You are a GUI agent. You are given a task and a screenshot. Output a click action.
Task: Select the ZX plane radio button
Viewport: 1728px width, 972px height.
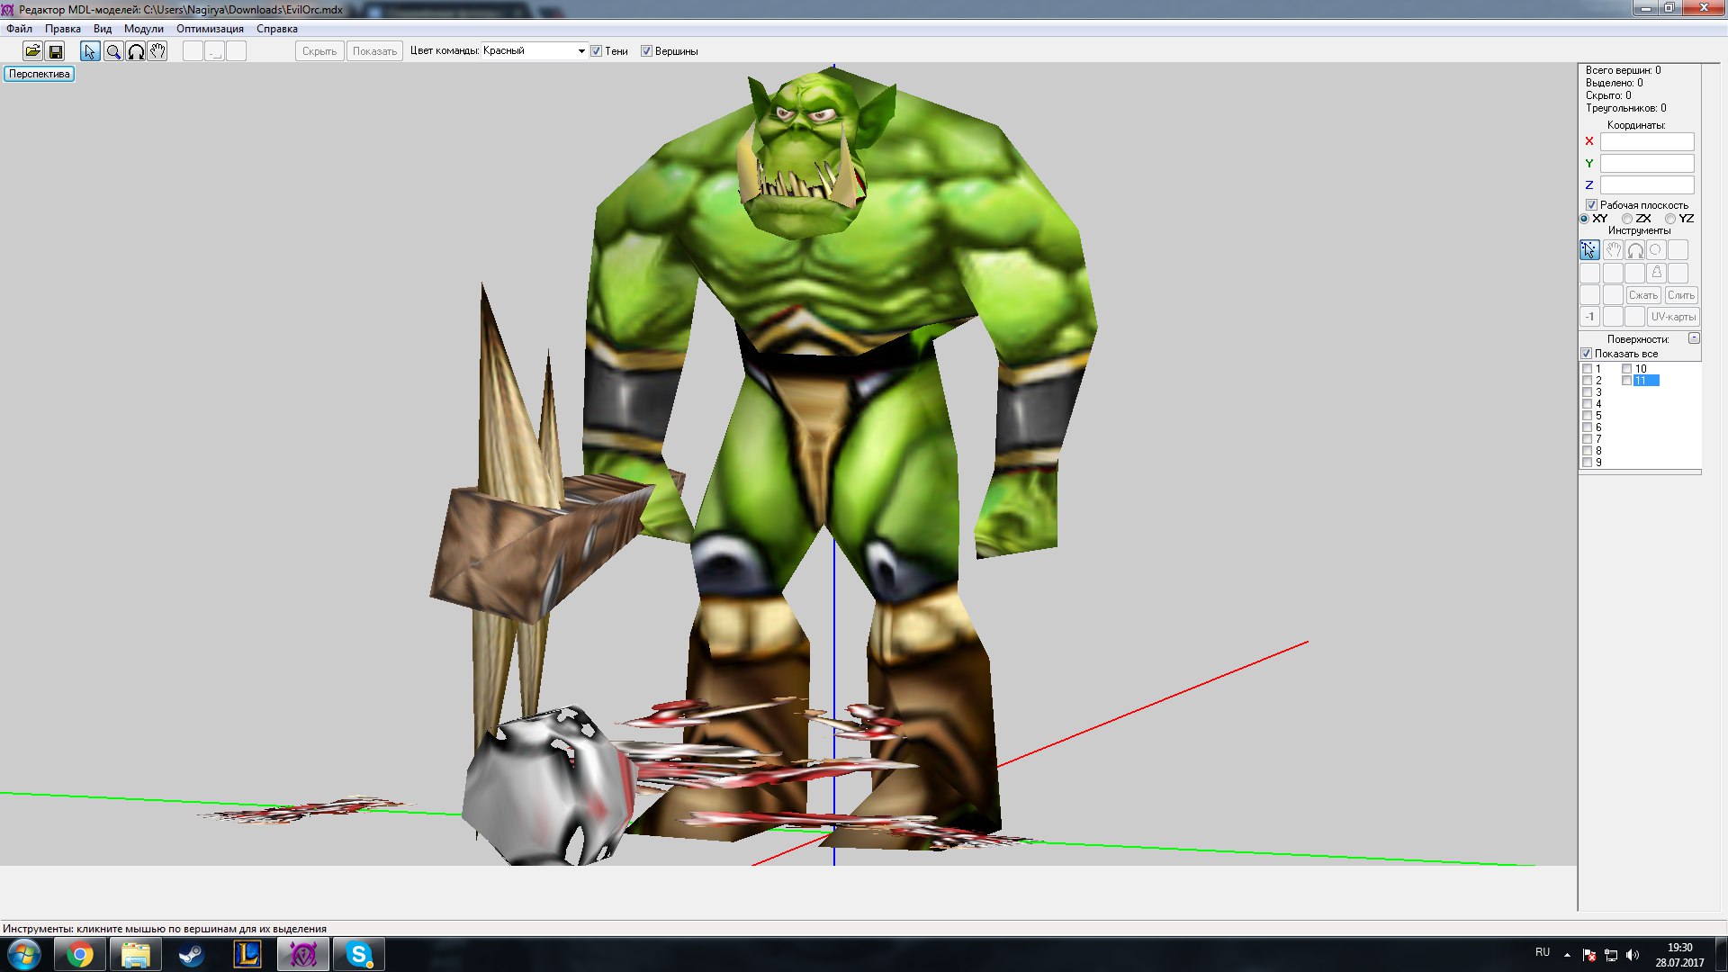(x=1627, y=219)
